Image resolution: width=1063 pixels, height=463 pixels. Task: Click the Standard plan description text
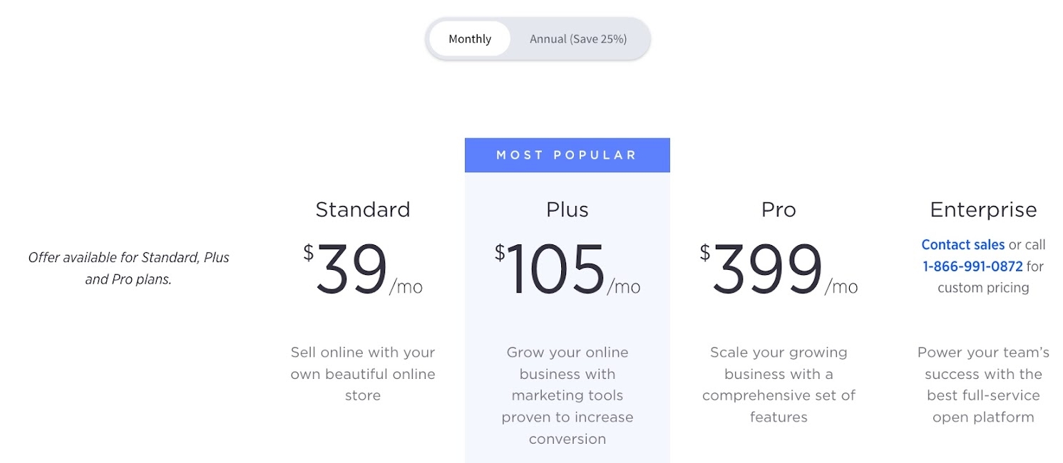(363, 374)
